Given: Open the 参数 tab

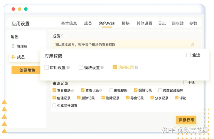Looking at the screenshot, I should [193, 24].
